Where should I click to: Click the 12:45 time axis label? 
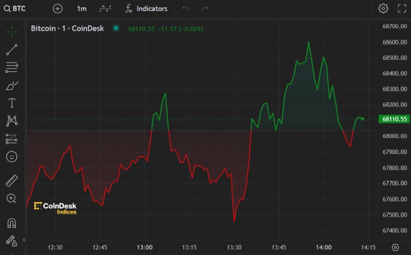coord(100,247)
